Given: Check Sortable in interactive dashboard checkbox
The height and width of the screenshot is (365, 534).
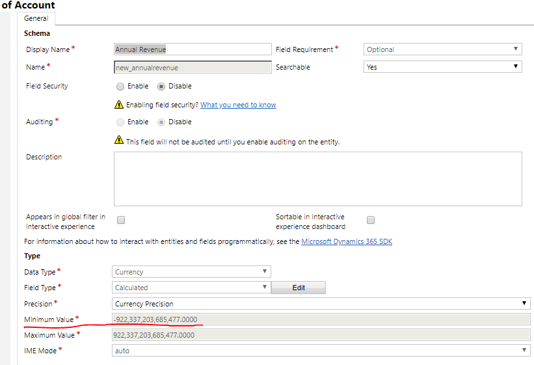Looking at the screenshot, I should click(371, 220).
